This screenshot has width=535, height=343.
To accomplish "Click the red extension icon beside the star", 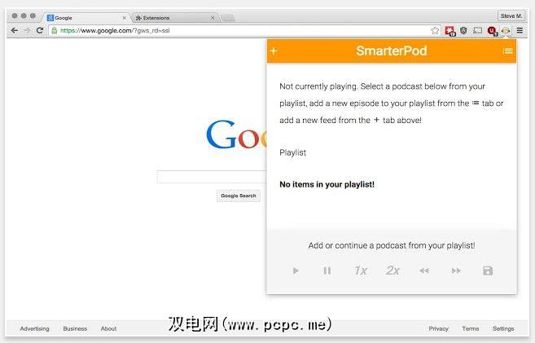I will 450,31.
